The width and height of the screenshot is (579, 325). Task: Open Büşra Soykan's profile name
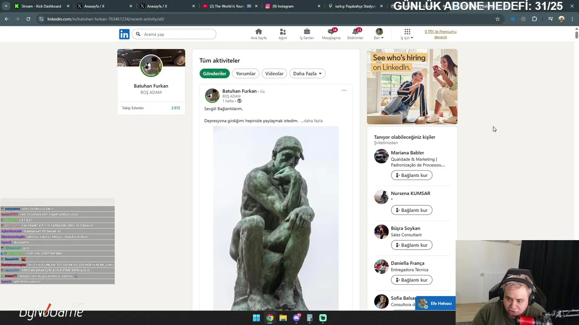tap(405, 228)
